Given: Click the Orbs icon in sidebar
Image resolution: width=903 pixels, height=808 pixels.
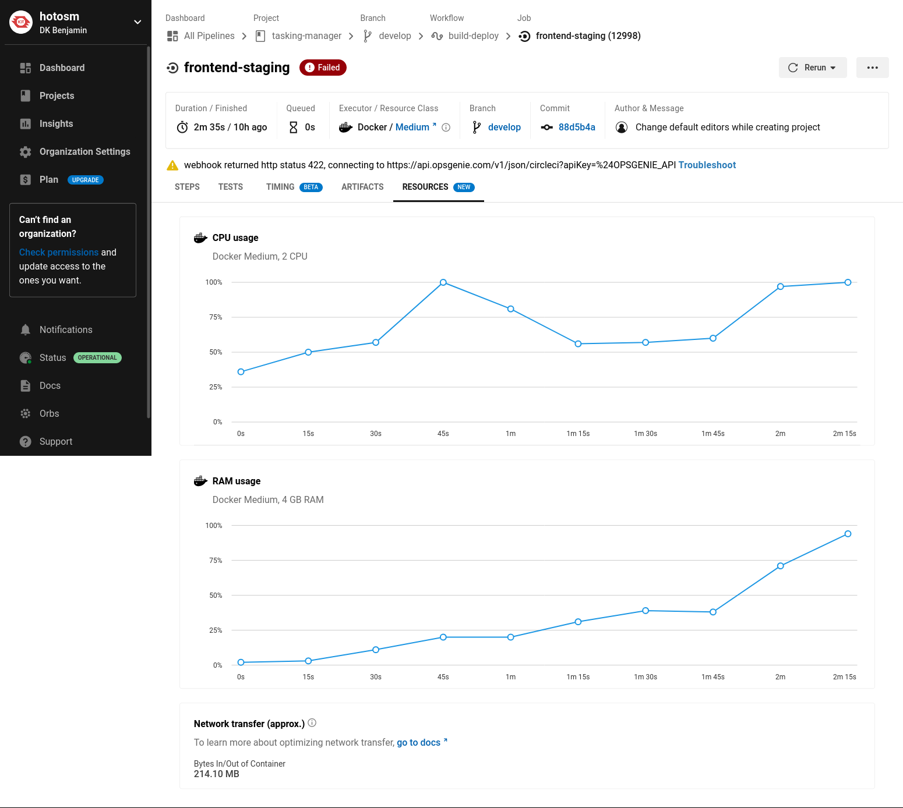Looking at the screenshot, I should (x=26, y=413).
